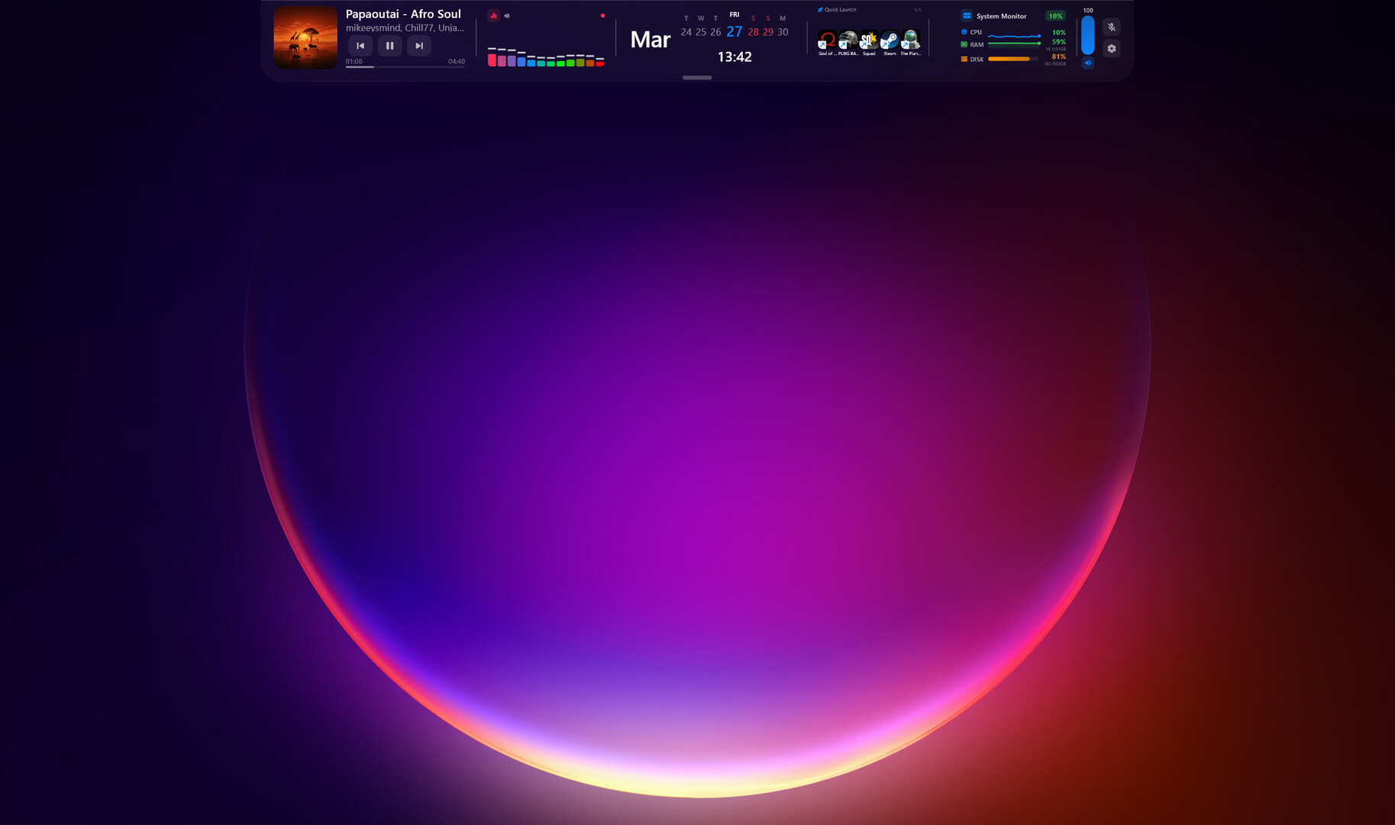Click the System Monitor icon
The image size is (1395, 825).
point(967,16)
